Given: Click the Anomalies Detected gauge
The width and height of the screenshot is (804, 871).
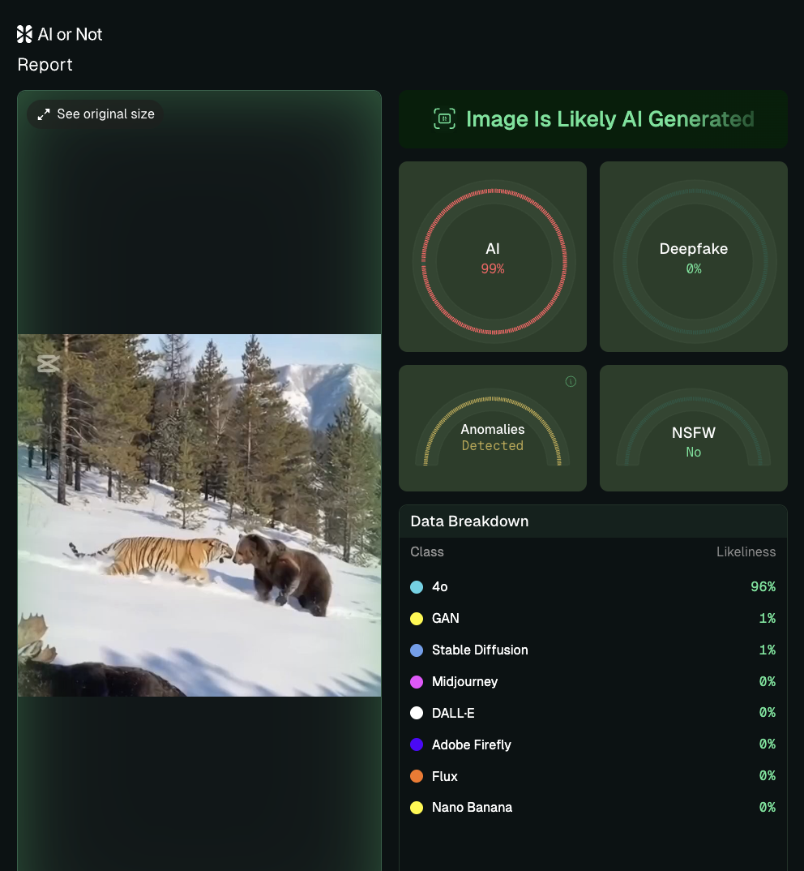Looking at the screenshot, I should pyautogui.click(x=493, y=428).
